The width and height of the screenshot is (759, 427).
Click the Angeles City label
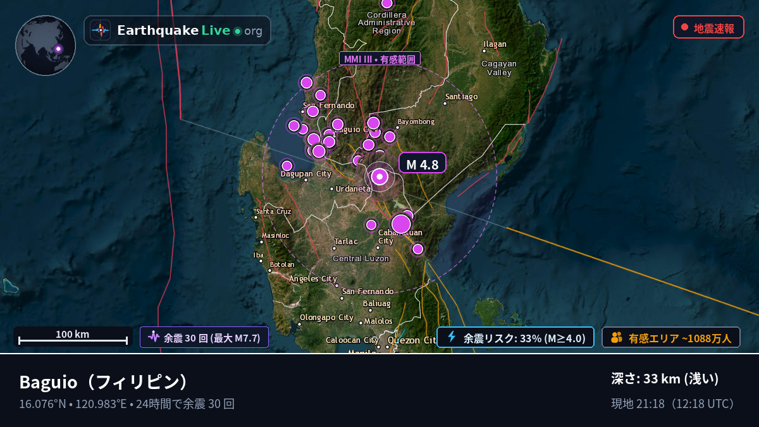(313, 279)
